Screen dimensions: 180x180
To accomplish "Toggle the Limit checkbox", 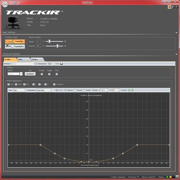I will (84, 90).
